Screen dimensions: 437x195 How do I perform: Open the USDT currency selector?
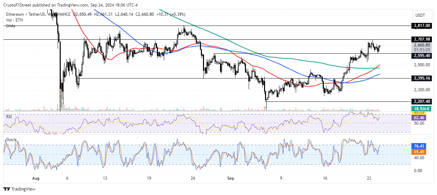tap(422, 15)
